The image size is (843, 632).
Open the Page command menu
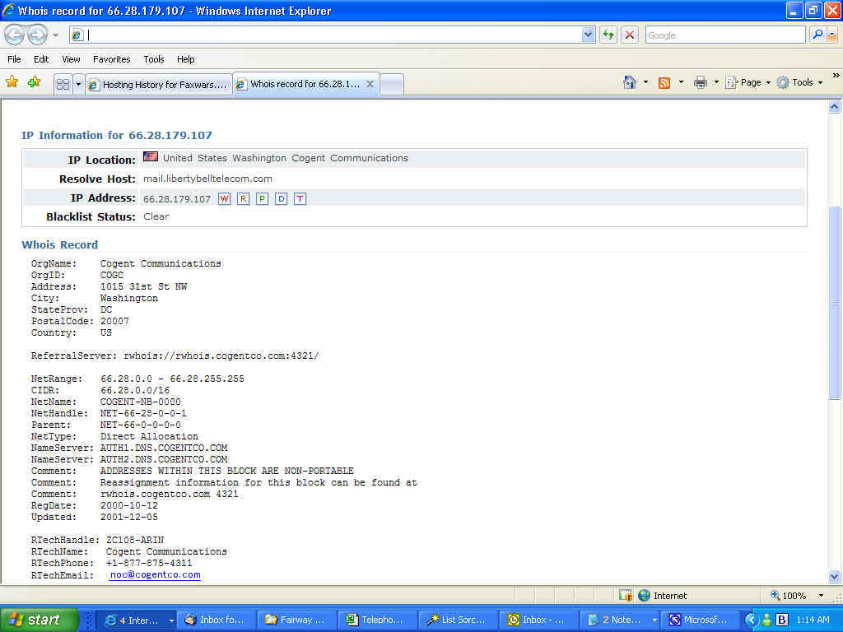(748, 82)
